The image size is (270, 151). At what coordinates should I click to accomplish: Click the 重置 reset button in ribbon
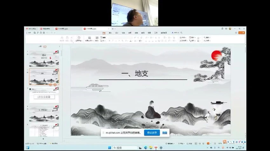pyautogui.click(x=103, y=38)
